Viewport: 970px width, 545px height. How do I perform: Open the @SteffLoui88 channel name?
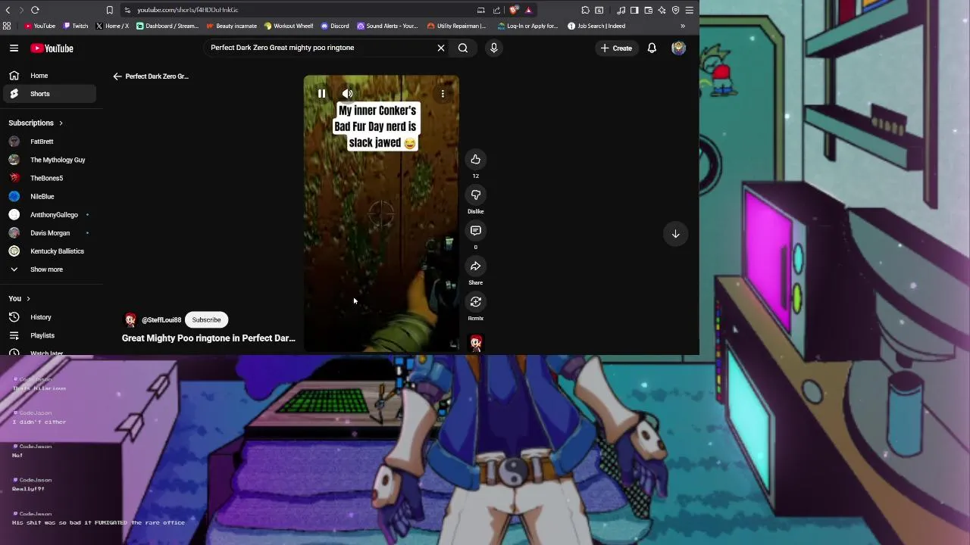[x=161, y=320]
